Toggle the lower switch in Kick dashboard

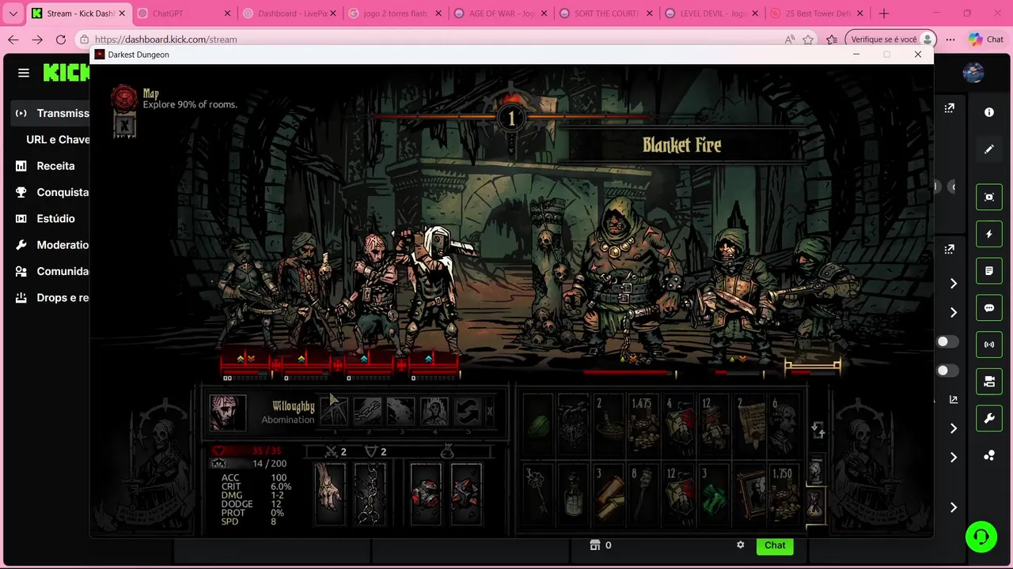[x=947, y=371]
